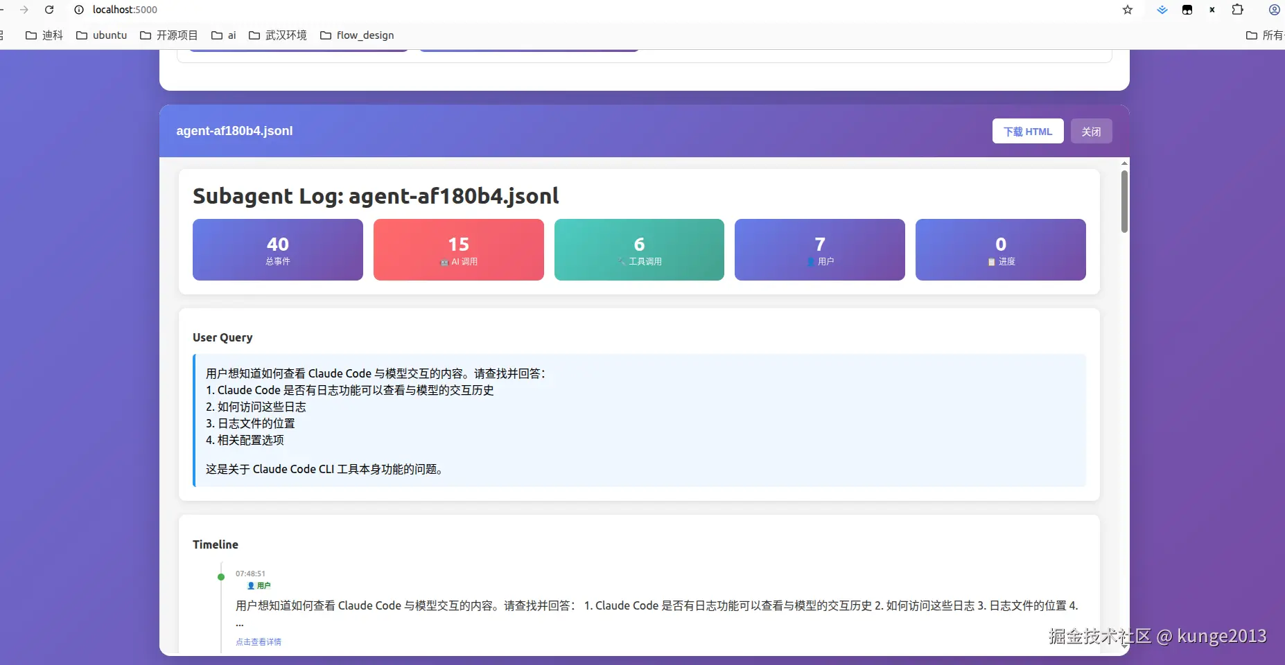Open the flow_design bookmarks folder
The width and height of the screenshot is (1285, 665).
pos(357,35)
